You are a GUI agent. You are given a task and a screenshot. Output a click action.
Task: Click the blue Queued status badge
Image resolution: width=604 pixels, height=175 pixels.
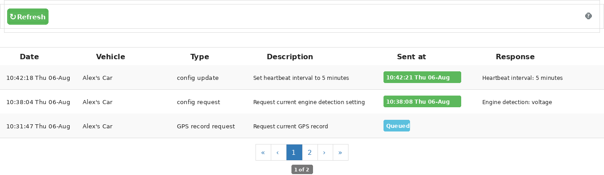tap(397, 126)
